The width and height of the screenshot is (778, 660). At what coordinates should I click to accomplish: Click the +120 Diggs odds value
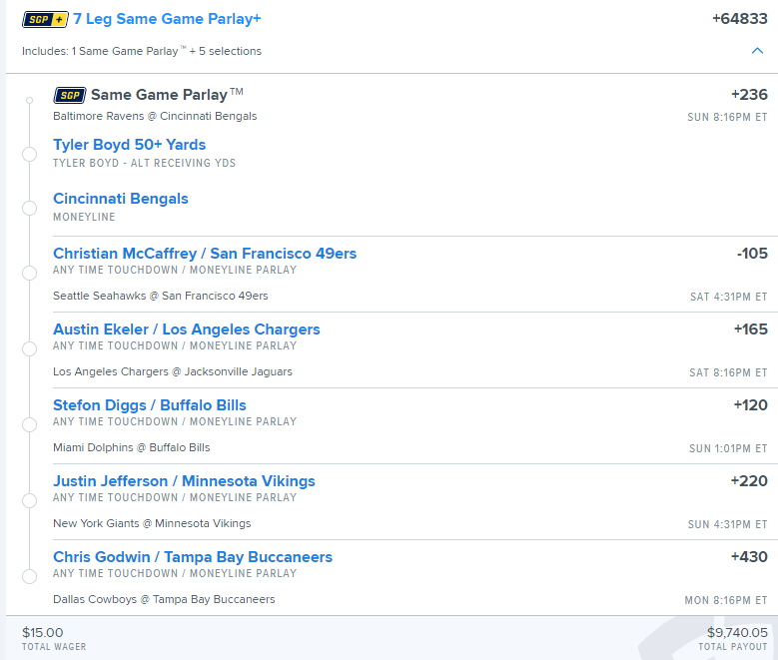[x=751, y=405]
